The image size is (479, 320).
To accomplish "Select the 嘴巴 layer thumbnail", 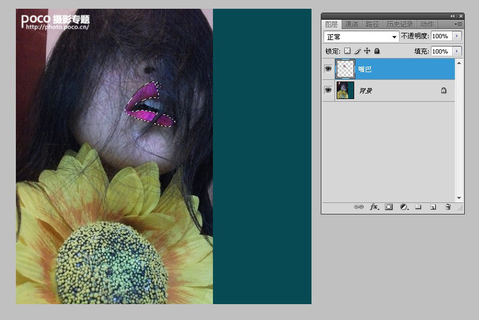I will (345, 69).
